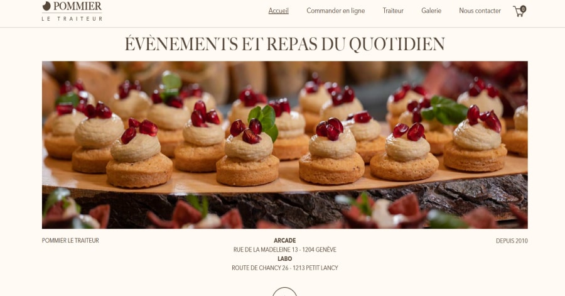Click the LE TRAITEUR tagline under logo
Viewport: 565px width, 296px height.
pos(72,19)
